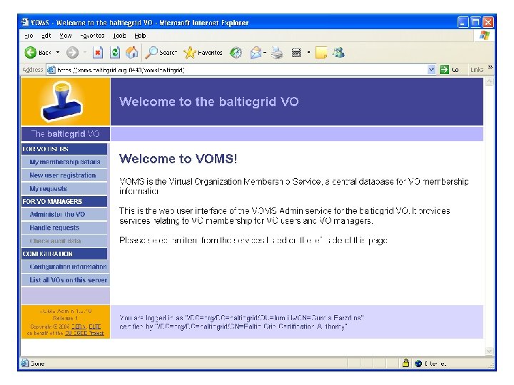Click the Internet zone globe icon

(418, 363)
